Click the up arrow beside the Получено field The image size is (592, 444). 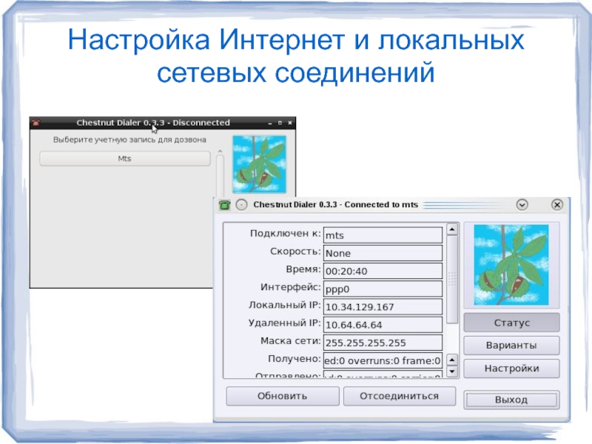pyautogui.click(x=452, y=360)
